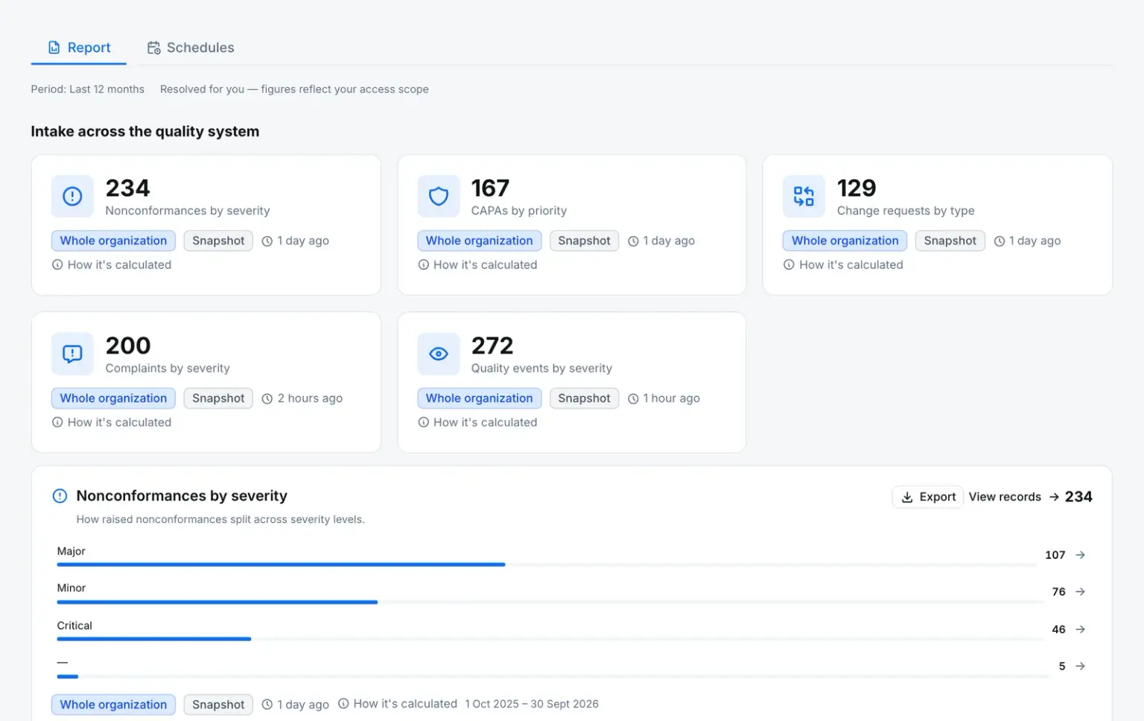This screenshot has width=1144, height=721.
Task: Click Snapshot badge on CAPAs card
Action: click(x=584, y=241)
